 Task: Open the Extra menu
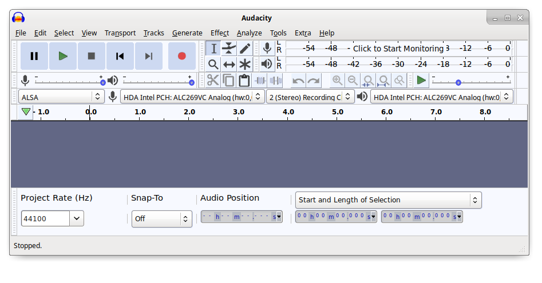303,33
